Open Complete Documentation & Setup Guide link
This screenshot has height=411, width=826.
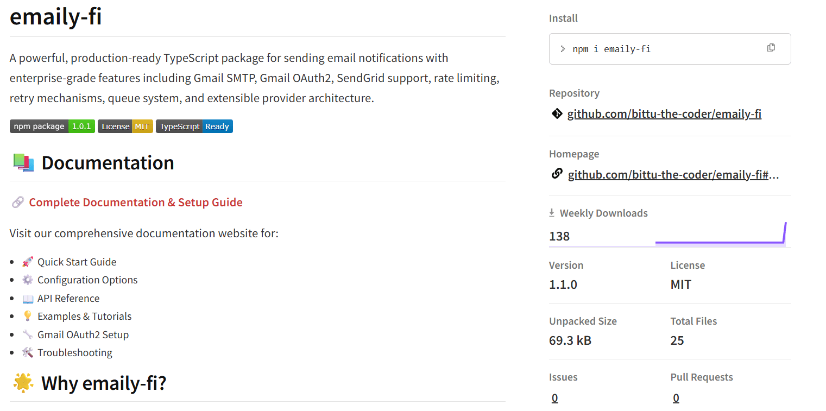pyautogui.click(x=136, y=203)
